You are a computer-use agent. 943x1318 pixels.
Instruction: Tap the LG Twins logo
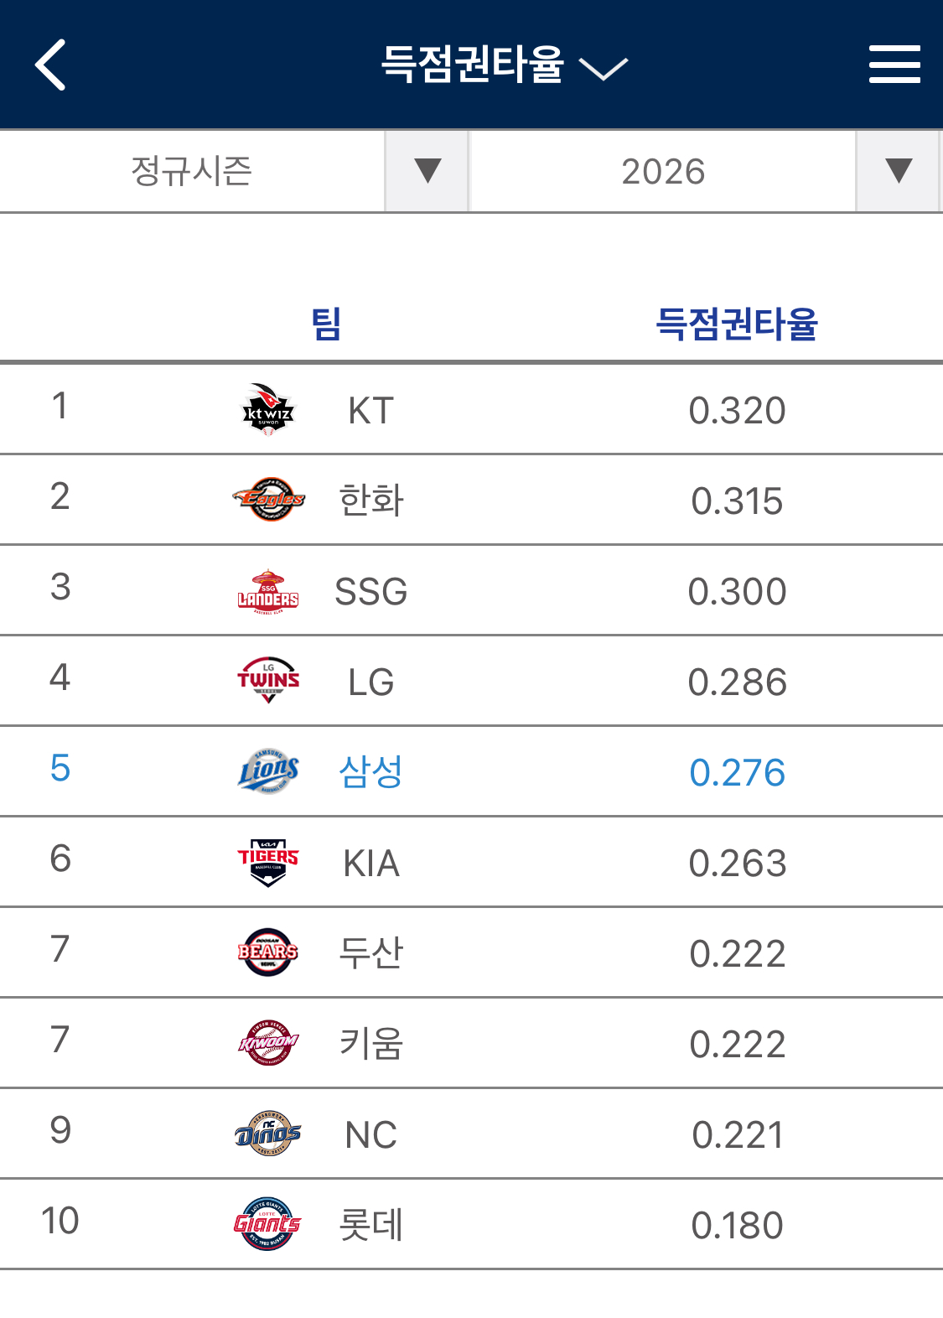[268, 681]
